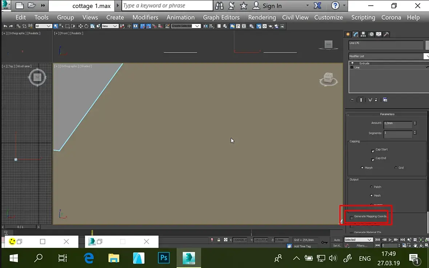Click the Mirror tool icon

click(x=205, y=26)
